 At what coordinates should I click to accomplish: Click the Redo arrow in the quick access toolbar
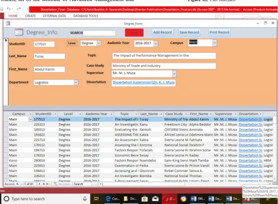coord(19,9)
